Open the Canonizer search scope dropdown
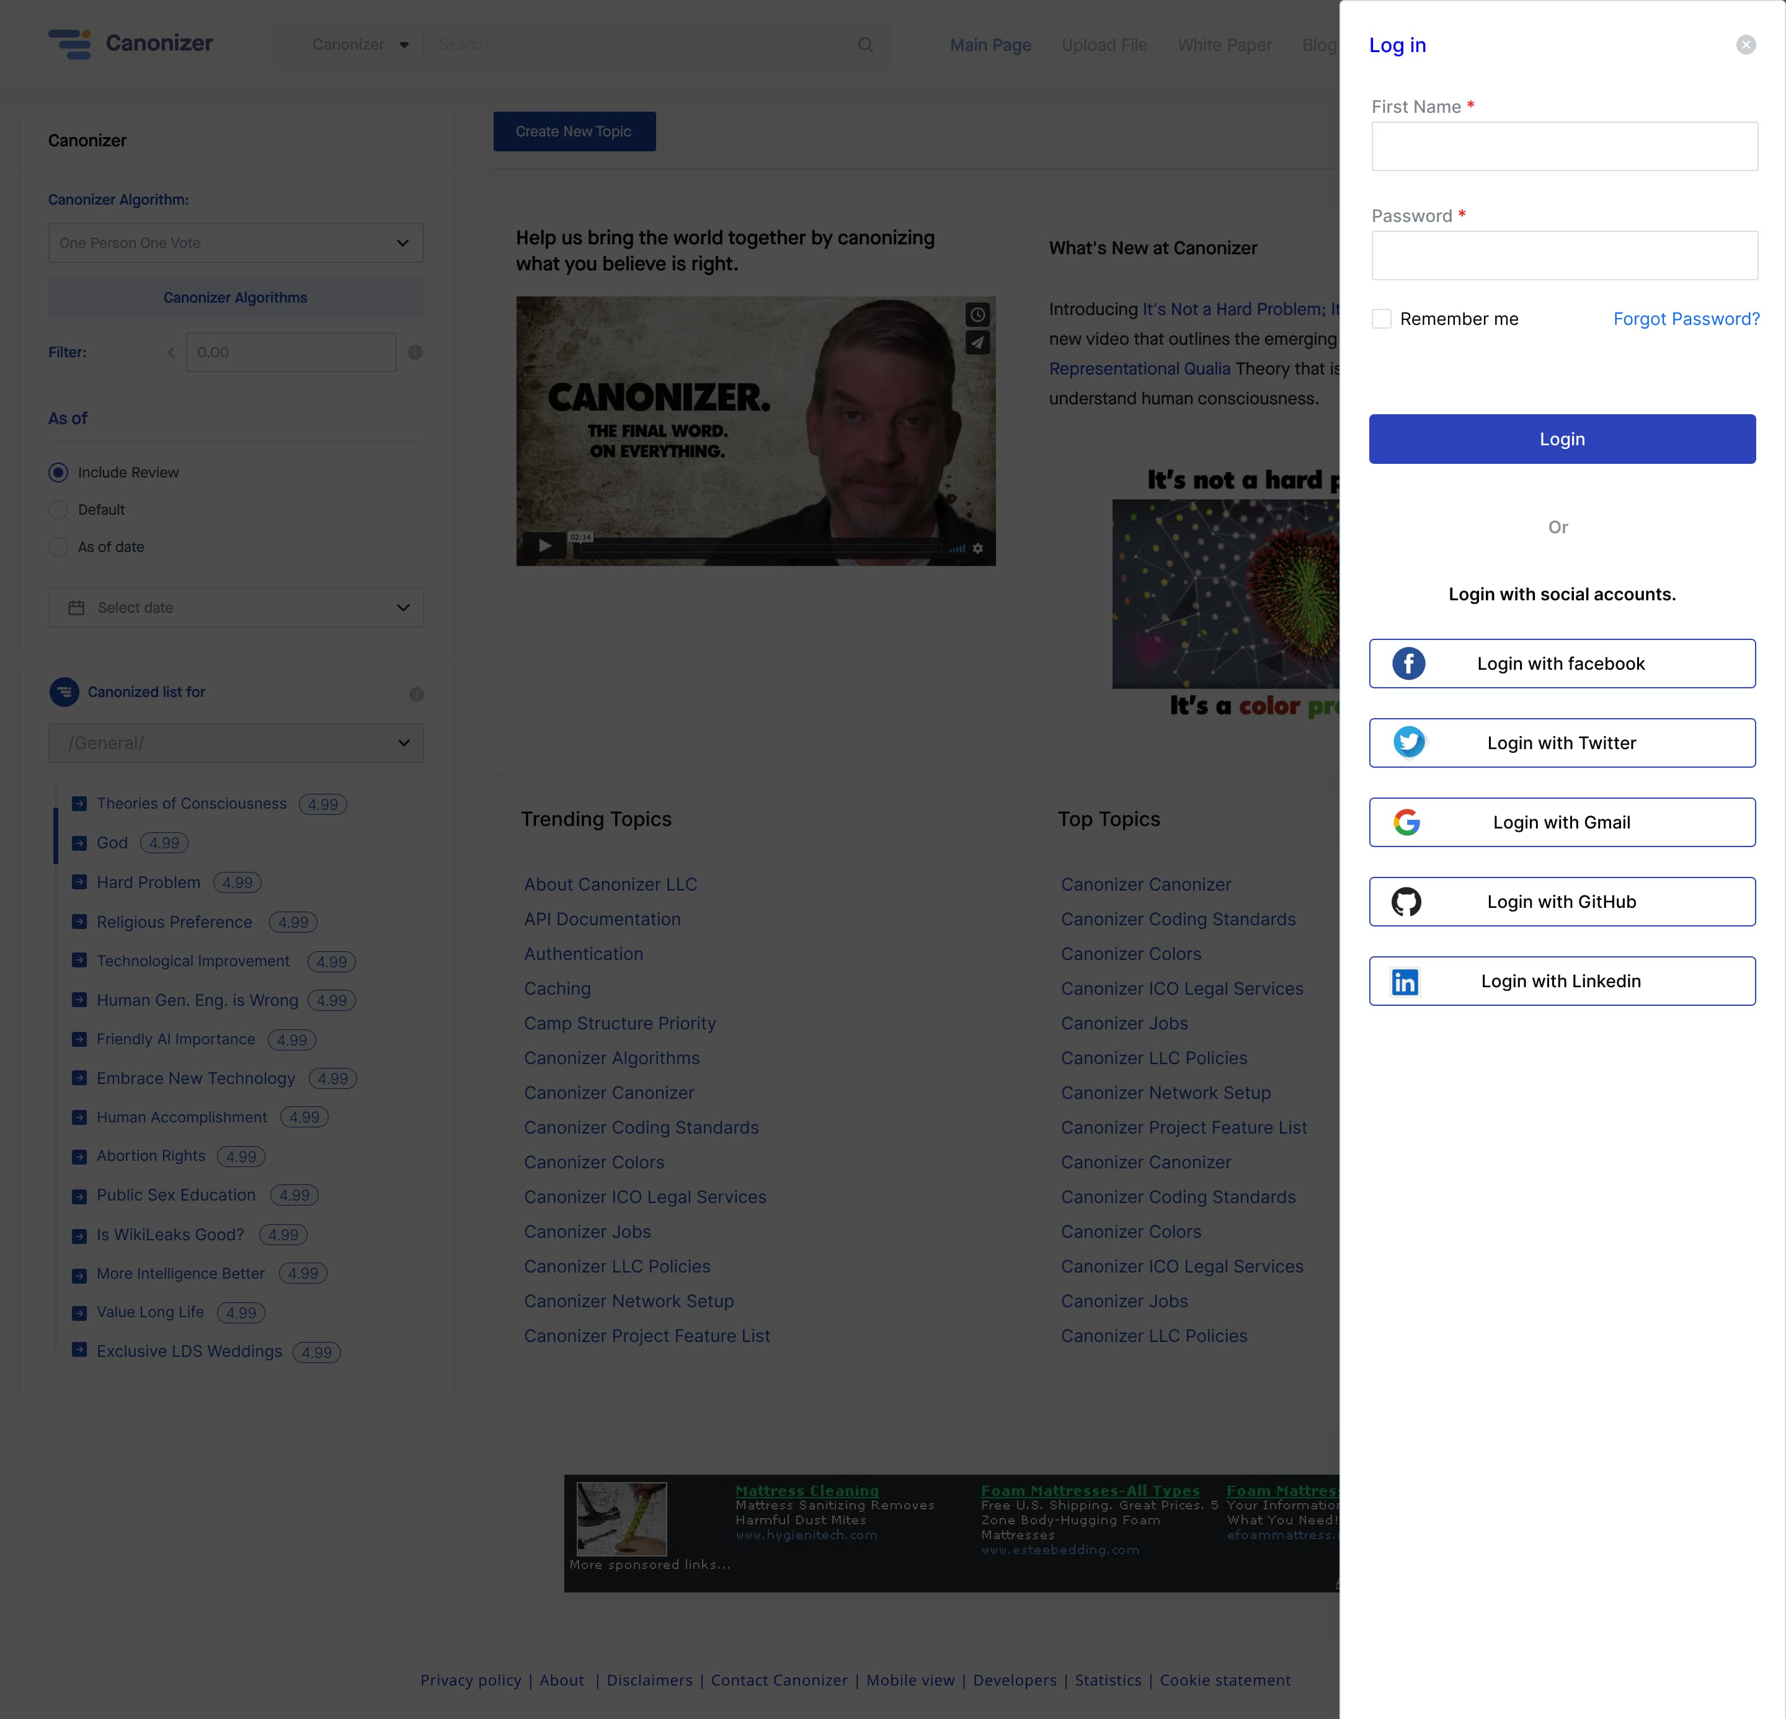Viewport: 1786px width, 1719px height. pos(361,45)
